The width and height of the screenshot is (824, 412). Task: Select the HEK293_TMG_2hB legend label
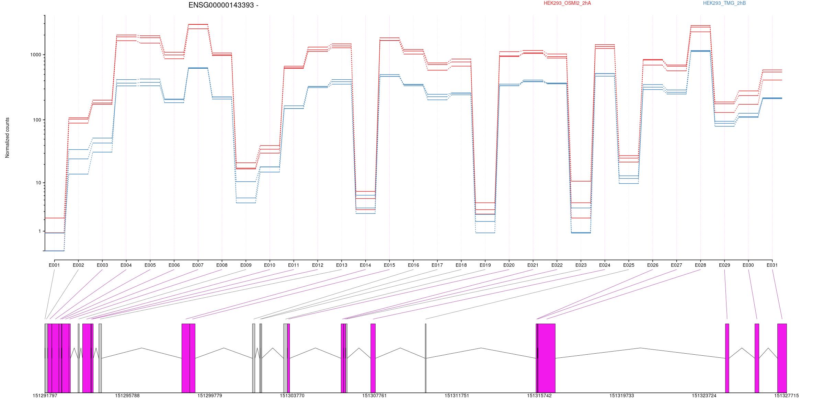point(724,3)
